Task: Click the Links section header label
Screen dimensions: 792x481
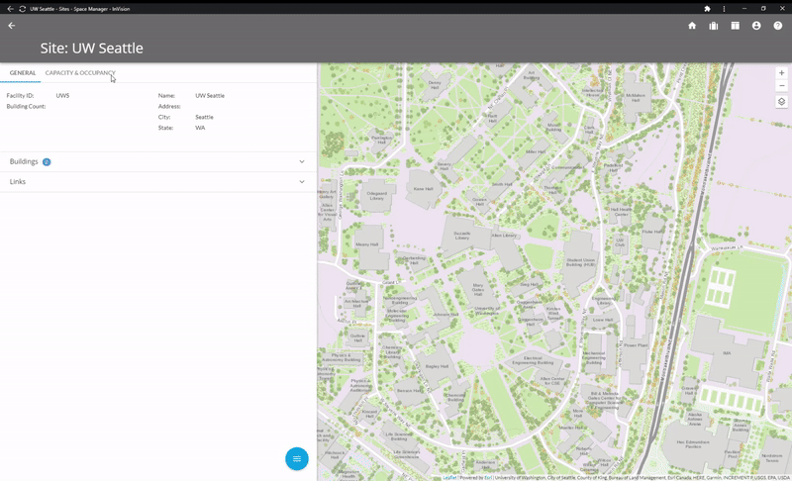Action: click(x=18, y=182)
